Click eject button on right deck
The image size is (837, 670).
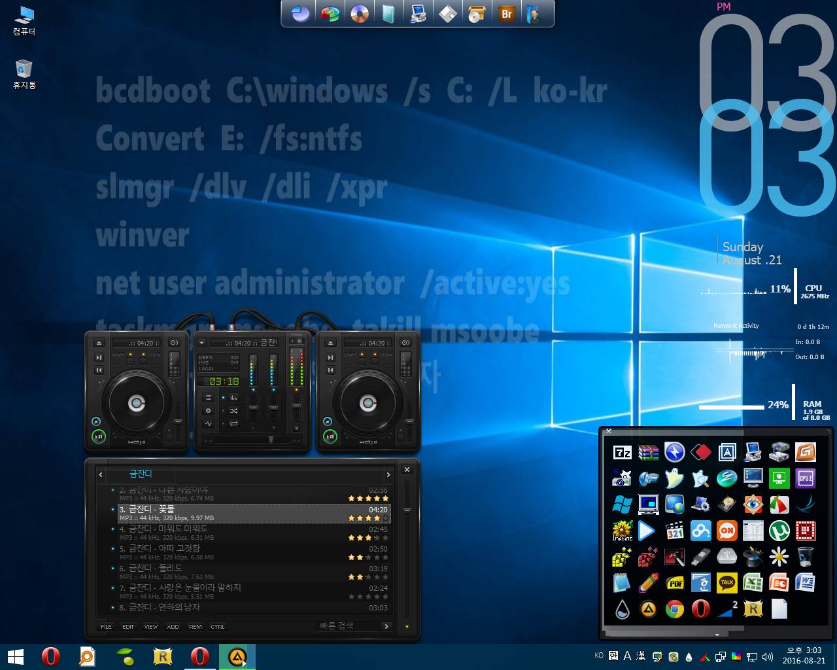(330, 343)
